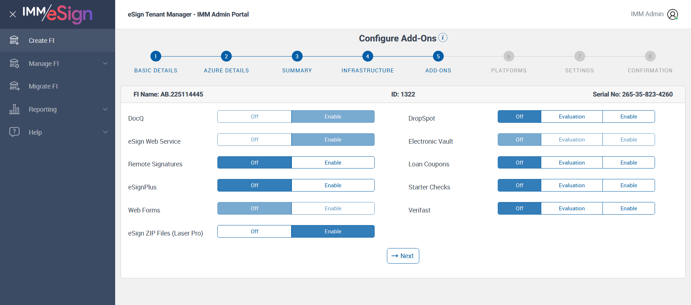Set eSignPlus to Off
Viewport: 691px width, 305px height.
[254, 185]
